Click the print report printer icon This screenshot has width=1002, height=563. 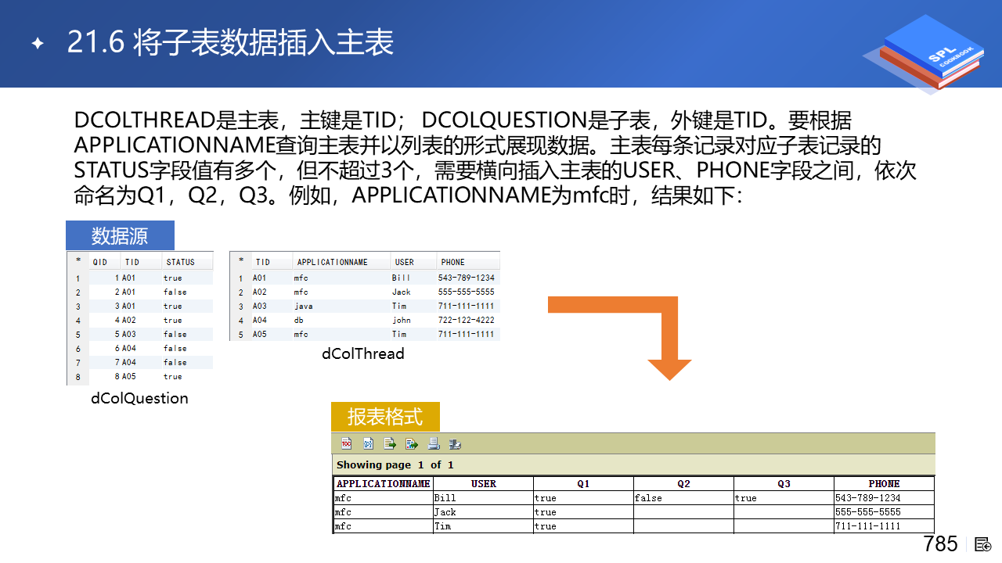434,444
